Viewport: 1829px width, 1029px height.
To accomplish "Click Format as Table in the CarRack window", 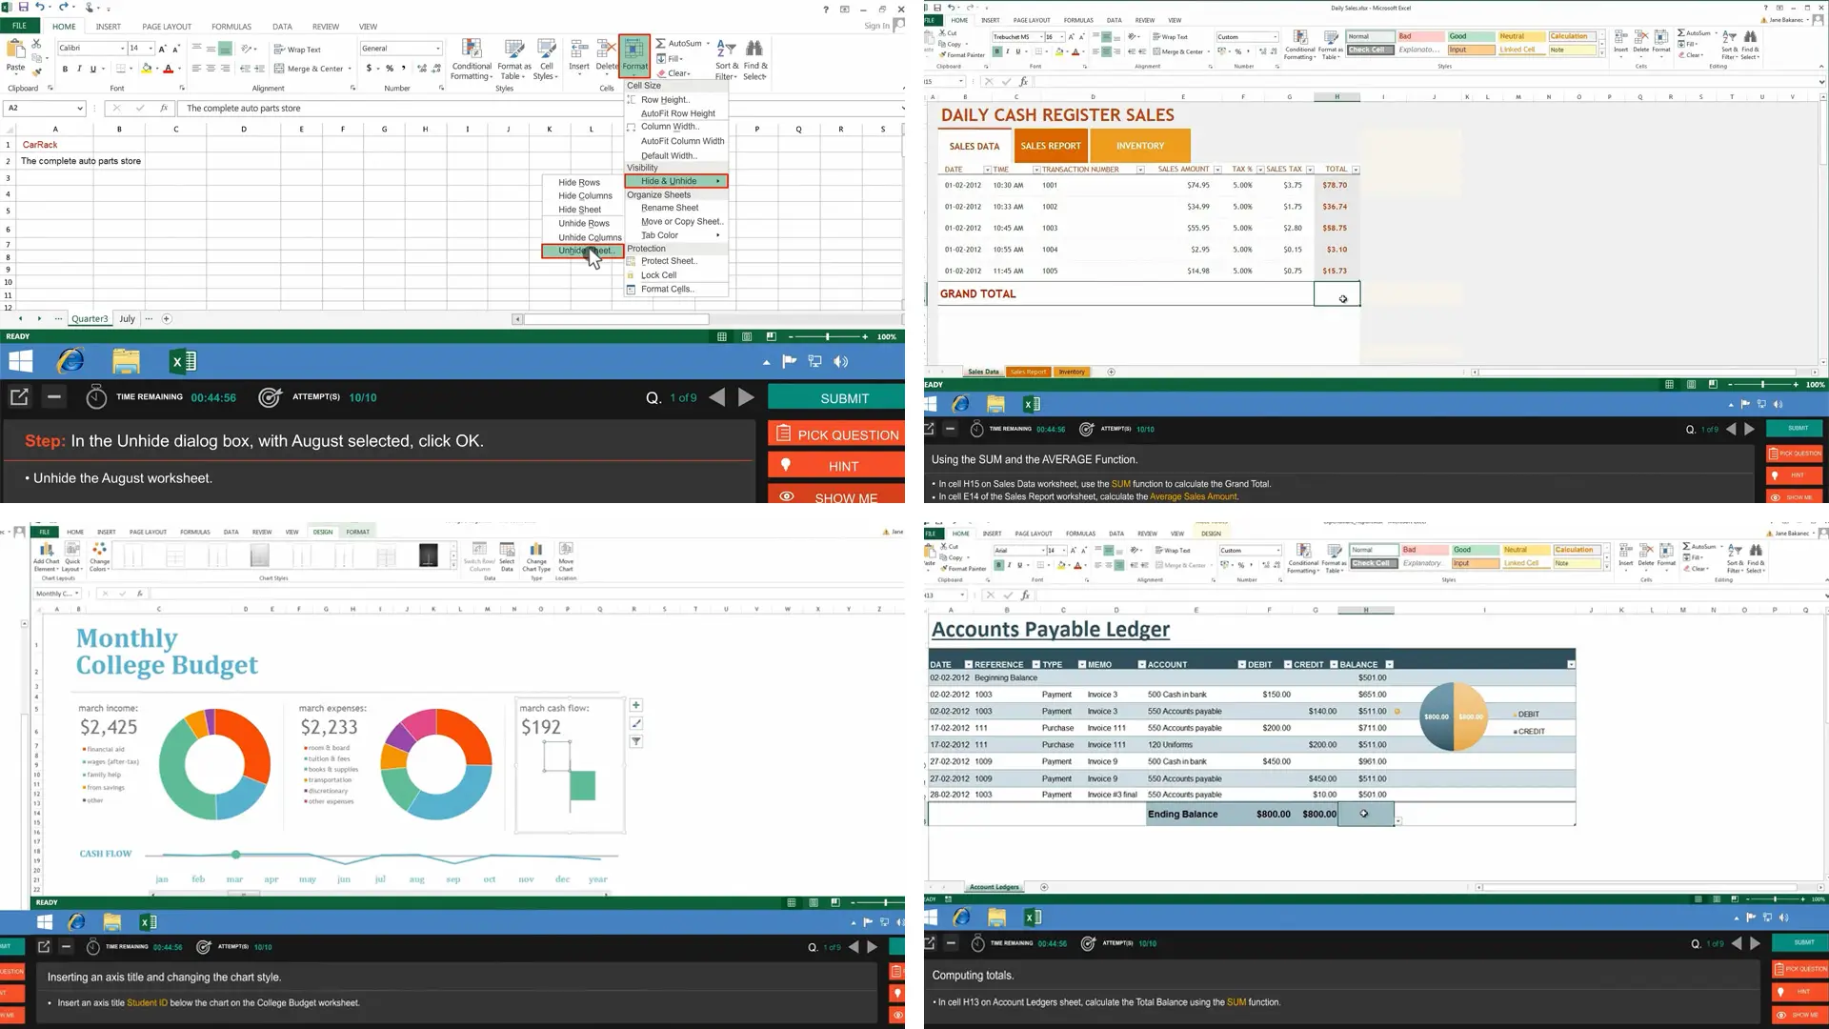I will coord(514,59).
